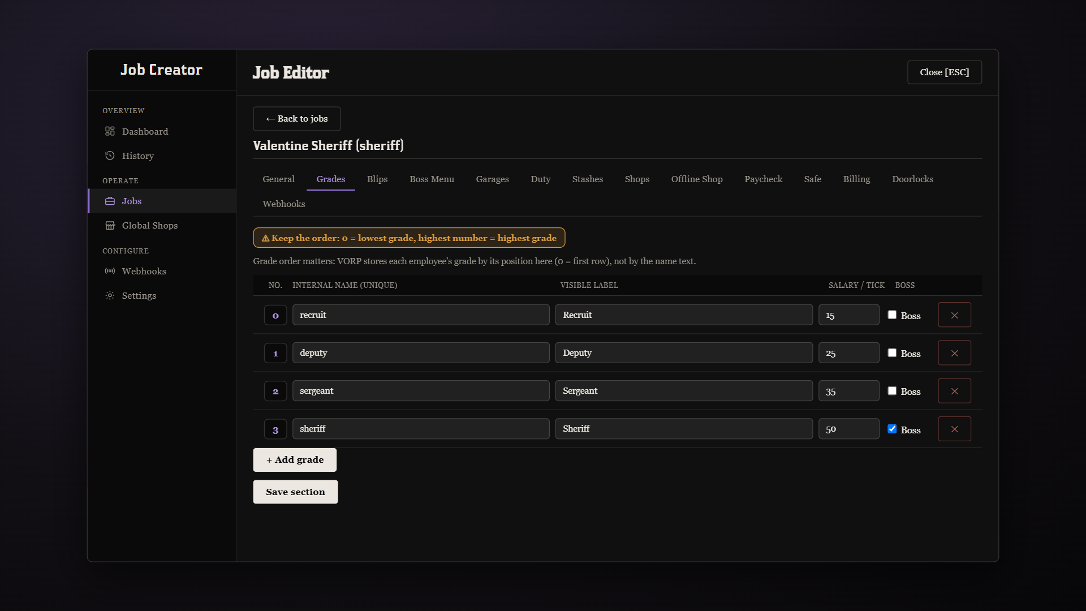Open the Offline Shop tab
The width and height of the screenshot is (1086, 611).
(x=697, y=179)
